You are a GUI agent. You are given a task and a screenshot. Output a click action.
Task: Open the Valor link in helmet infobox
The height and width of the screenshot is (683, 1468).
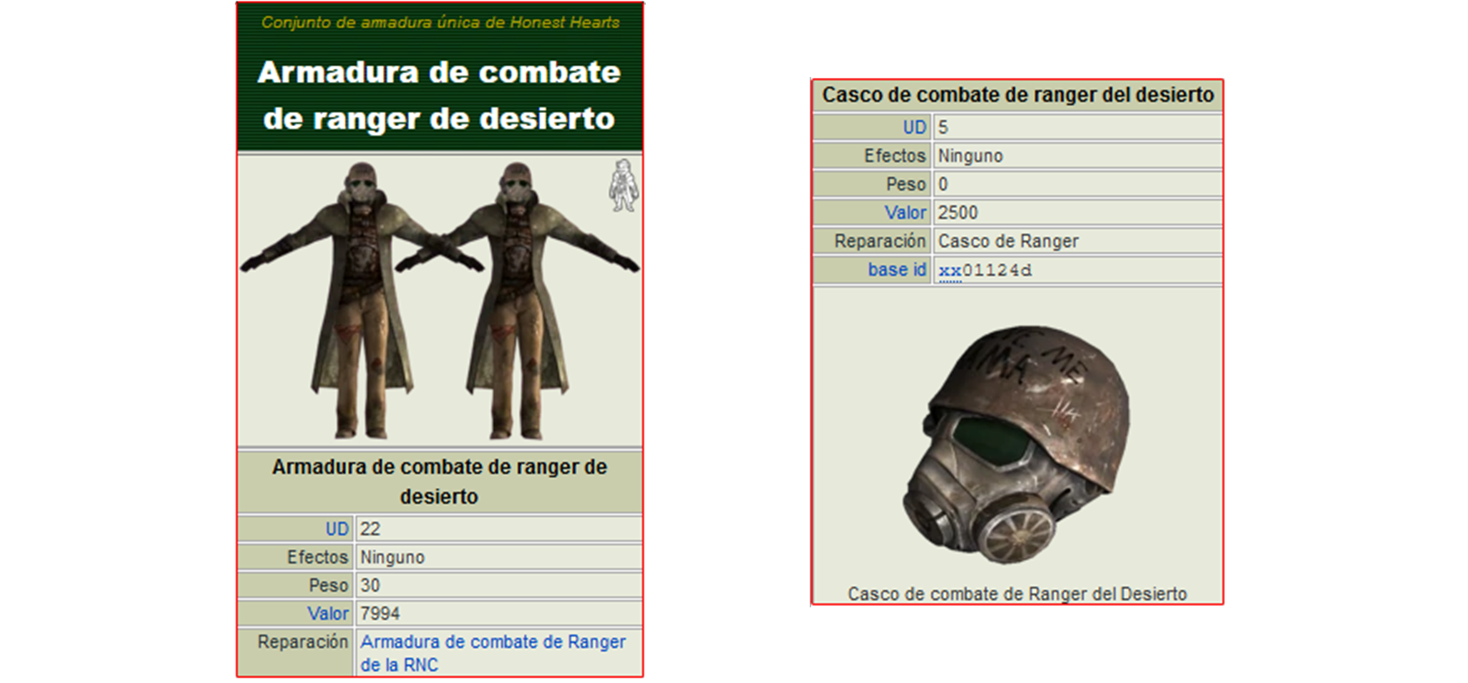905,212
